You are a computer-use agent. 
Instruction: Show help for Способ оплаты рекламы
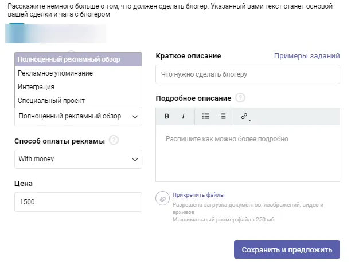coord(114,140)
